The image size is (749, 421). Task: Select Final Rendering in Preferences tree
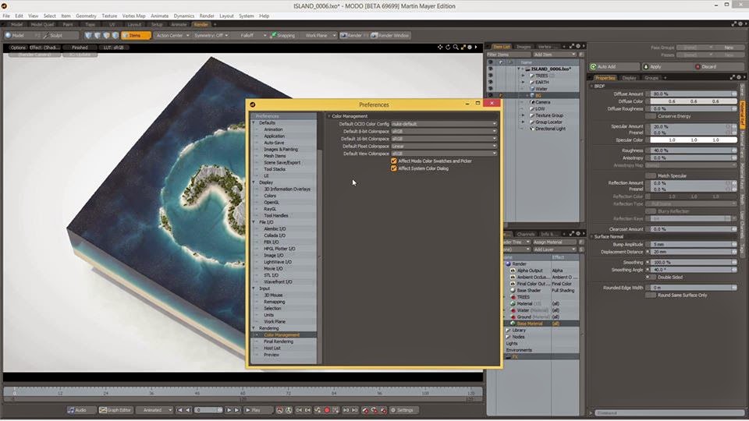279,341
